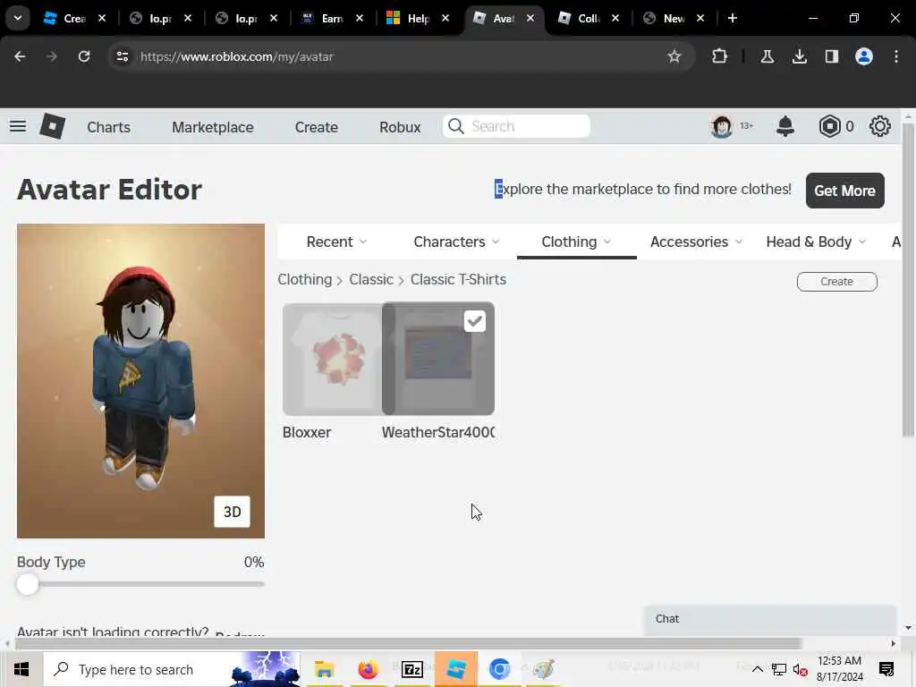This screenshot has height=687, width=916.
Task: Click the muted volume tray icon
Action: point(800,669)
